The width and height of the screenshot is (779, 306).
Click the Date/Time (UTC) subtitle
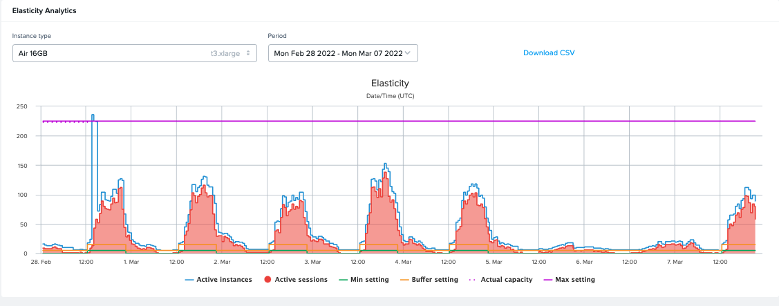coord(390,95)
